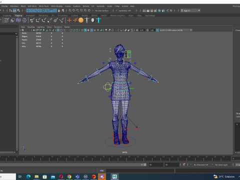Open the white Quick Rig figure icon
Screen dimensions: 240x180
(x=87, y=20)
